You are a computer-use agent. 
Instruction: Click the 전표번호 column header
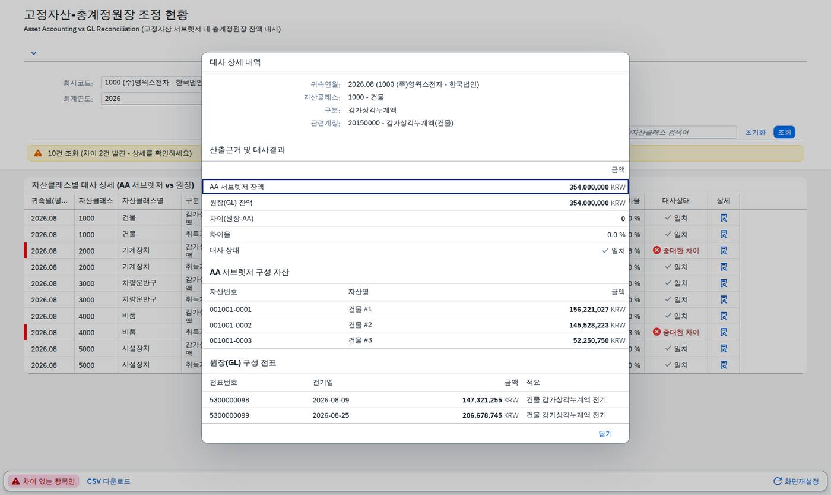coord(223,383)
